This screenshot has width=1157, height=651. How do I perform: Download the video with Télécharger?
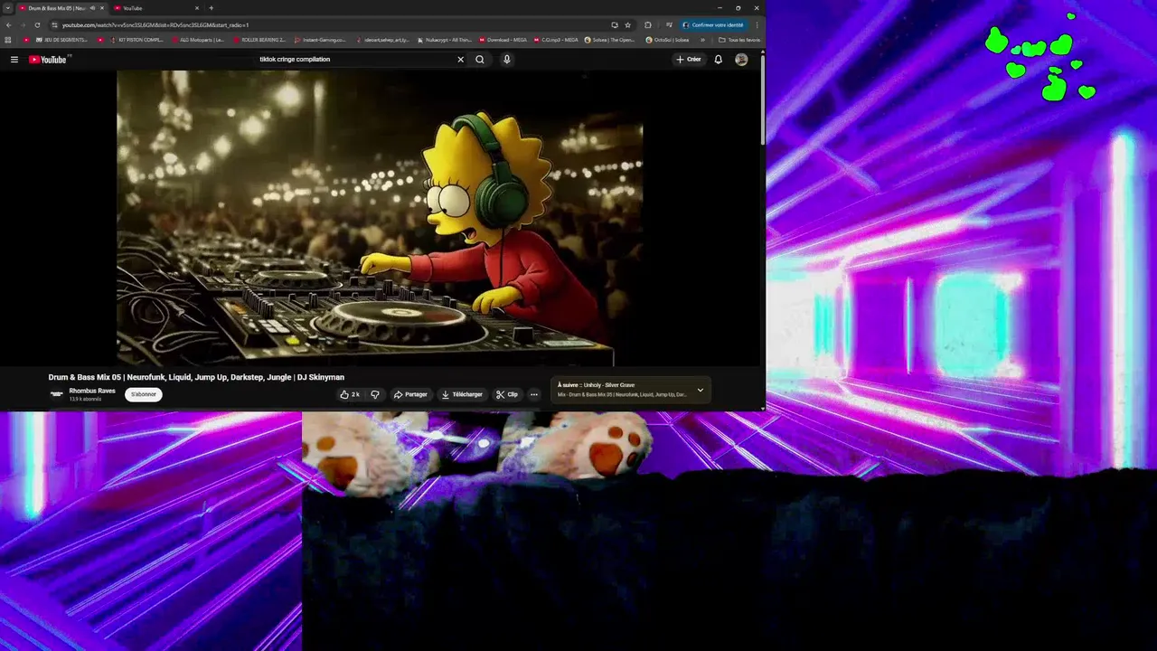click(x=462, y=394)
